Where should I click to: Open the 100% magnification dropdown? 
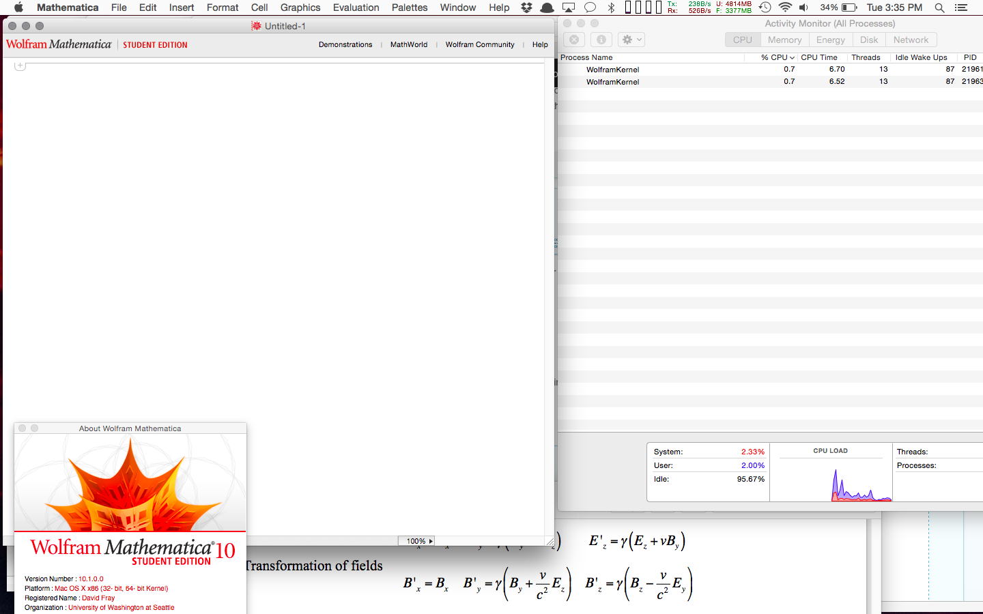(416, 541)
